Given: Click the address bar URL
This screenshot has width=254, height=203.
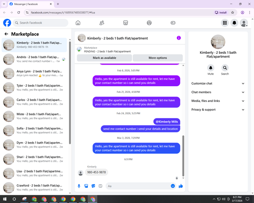Looking at the screenshot, I should pos(63,13).
